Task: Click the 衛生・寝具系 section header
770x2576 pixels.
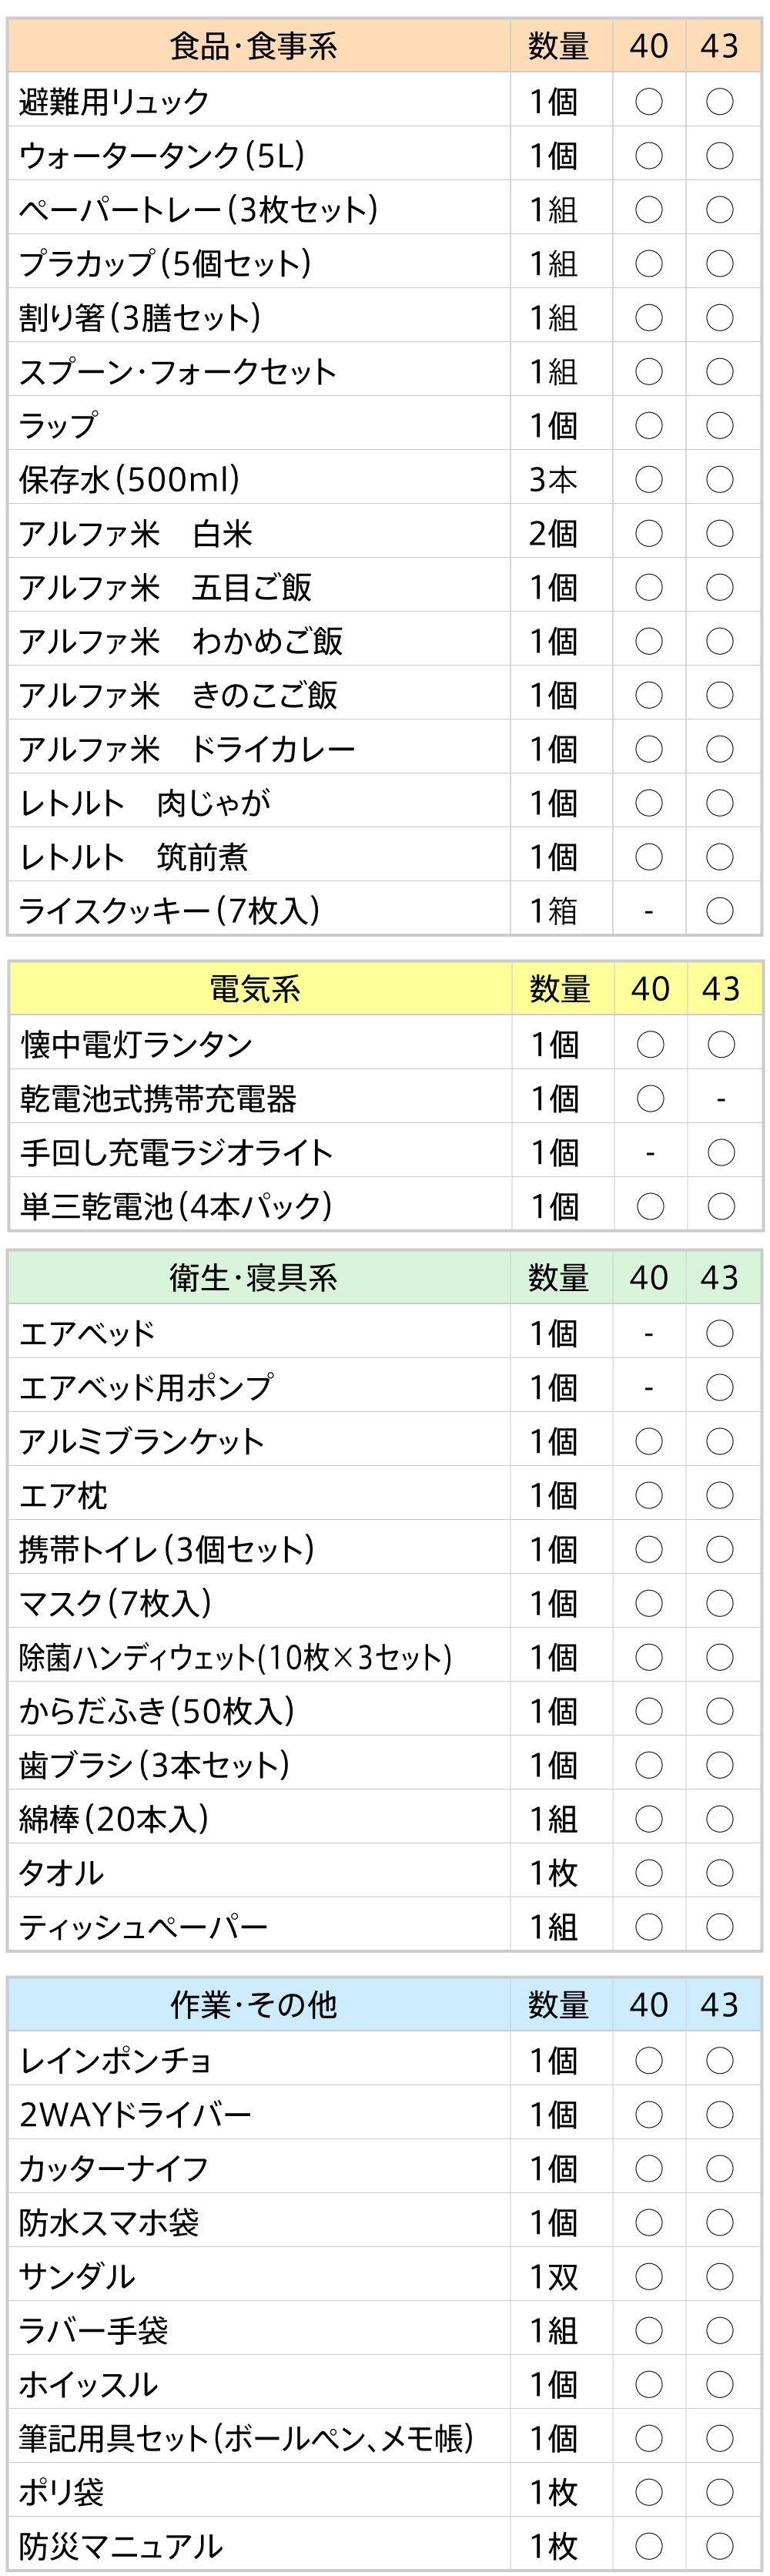Action: click(254, 1277)
